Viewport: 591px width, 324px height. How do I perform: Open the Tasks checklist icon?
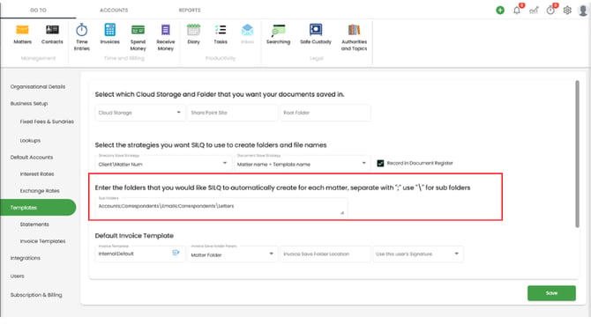(221, 30)
